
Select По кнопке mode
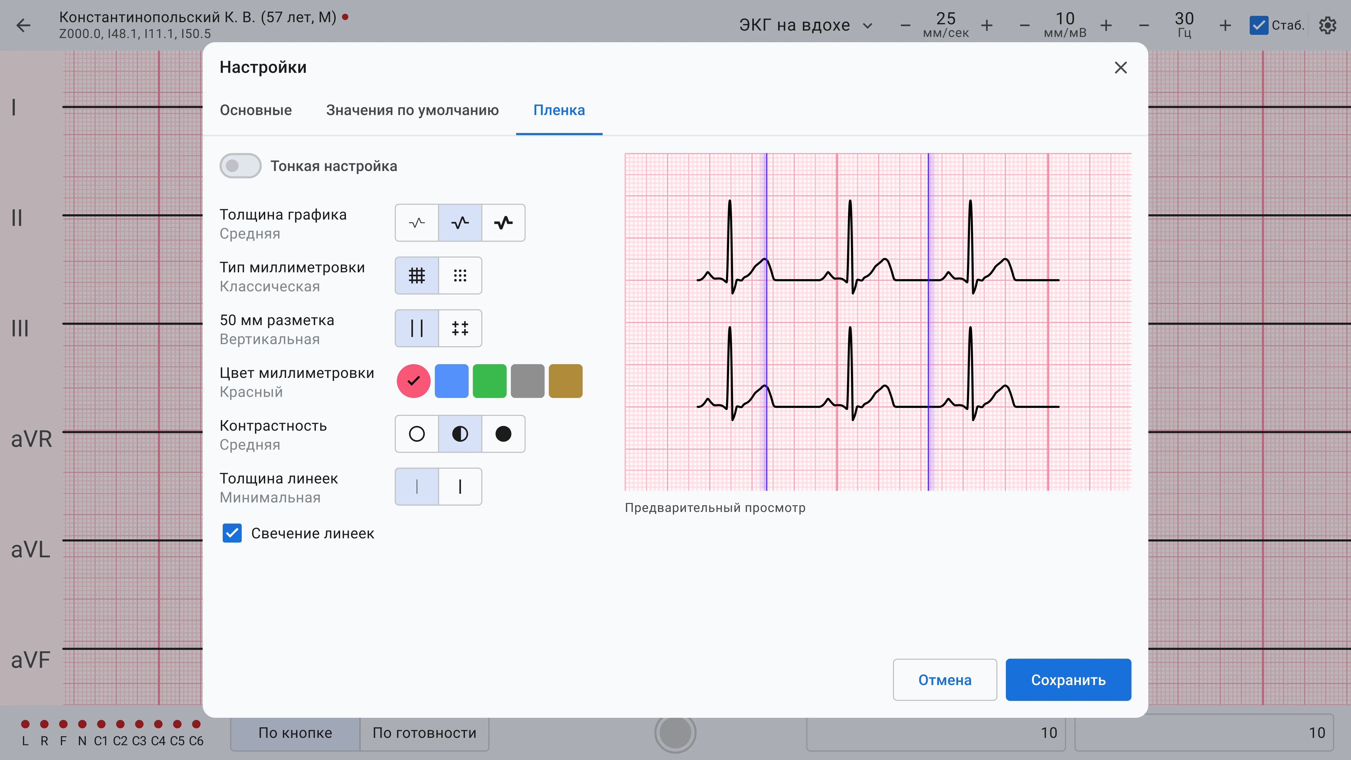click(x=295, y=733)
